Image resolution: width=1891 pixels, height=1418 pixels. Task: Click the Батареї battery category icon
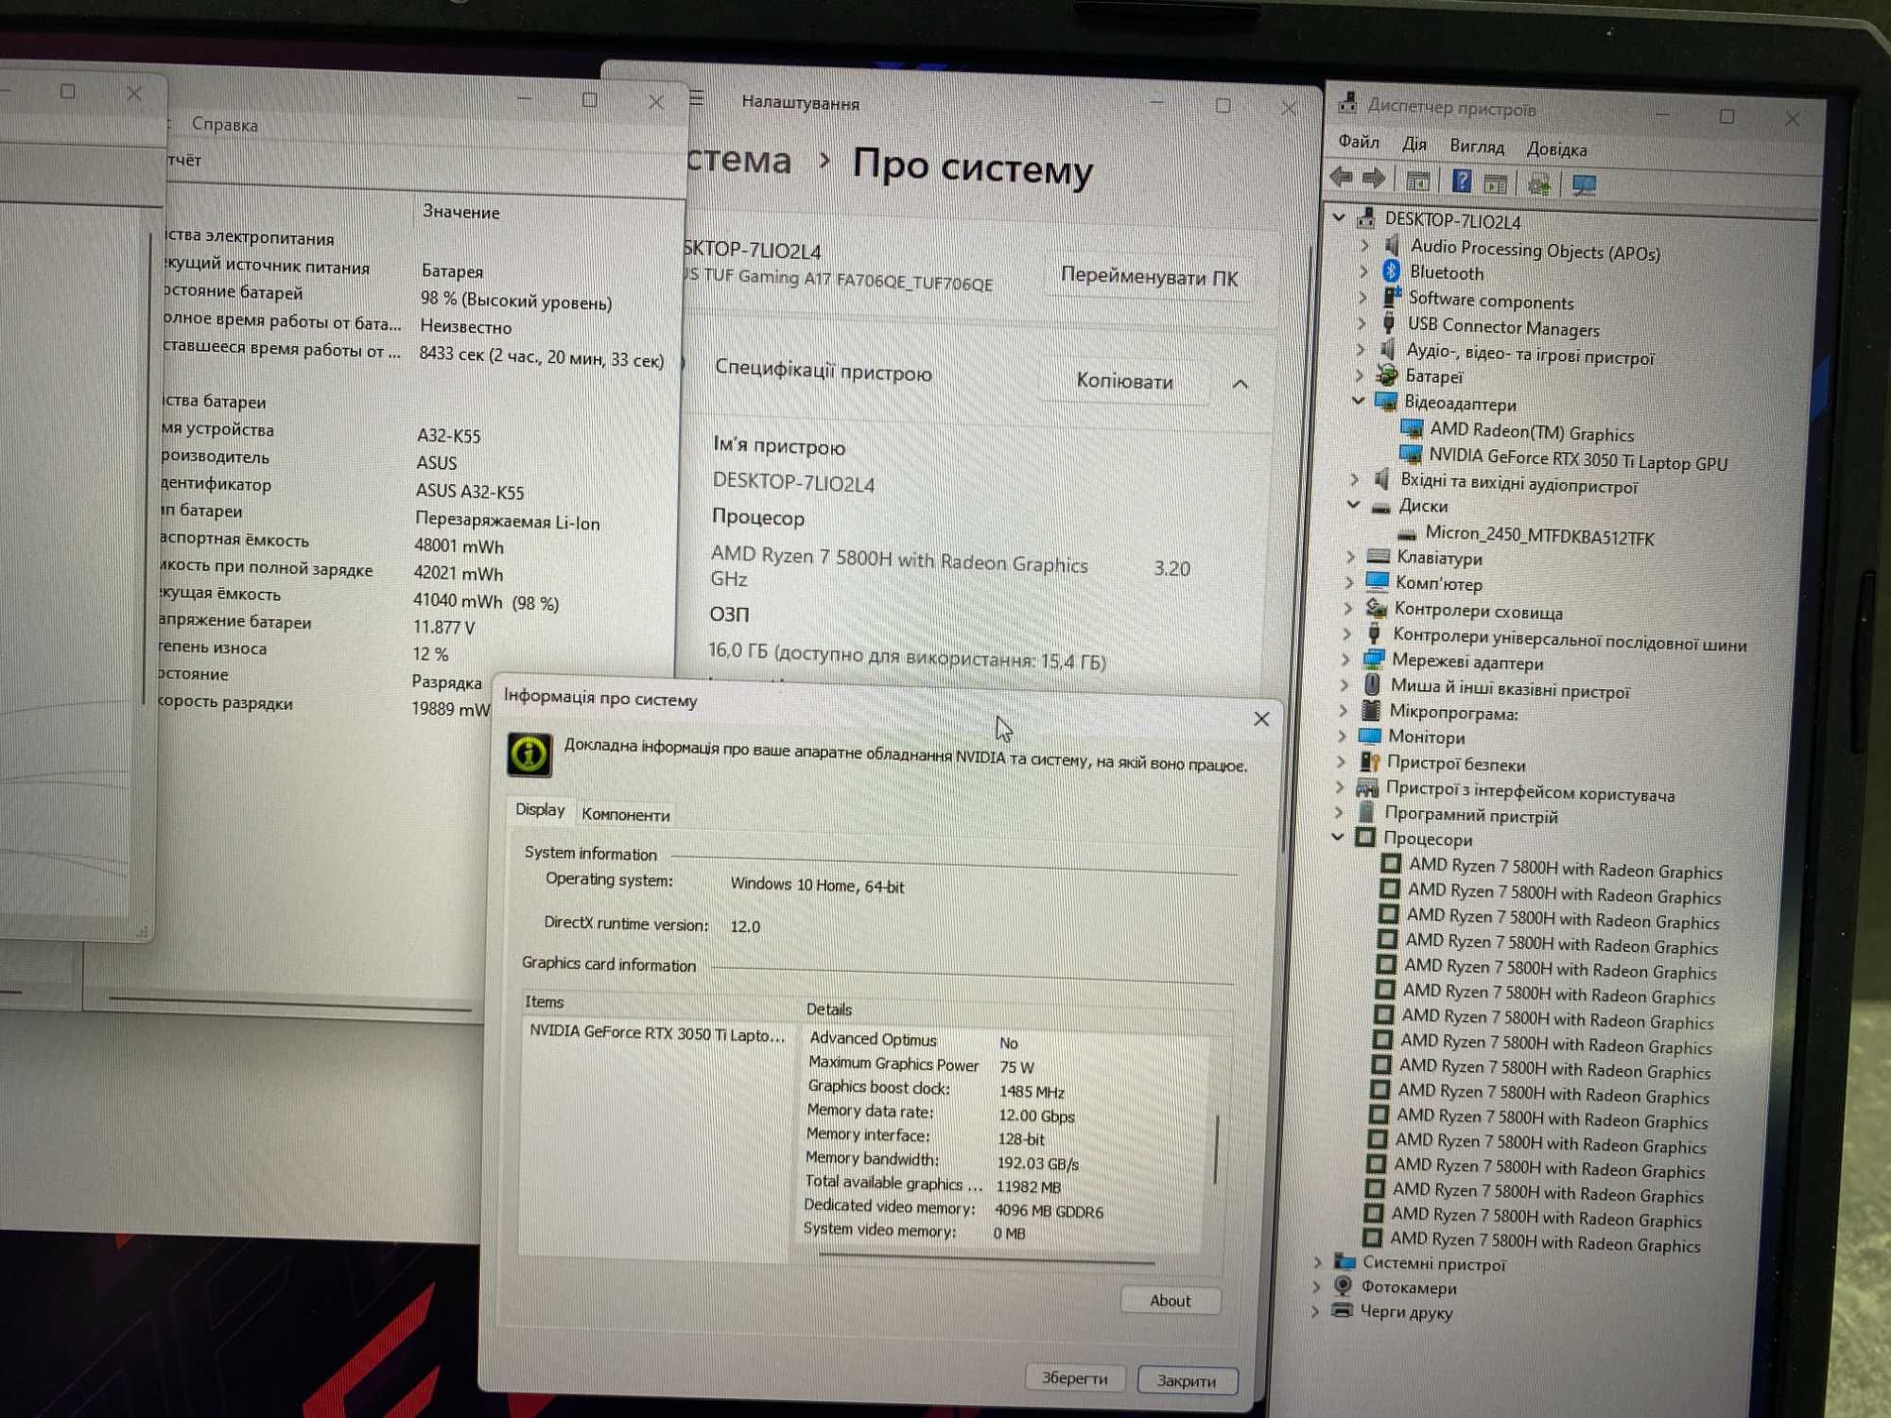click(1386, 374)
